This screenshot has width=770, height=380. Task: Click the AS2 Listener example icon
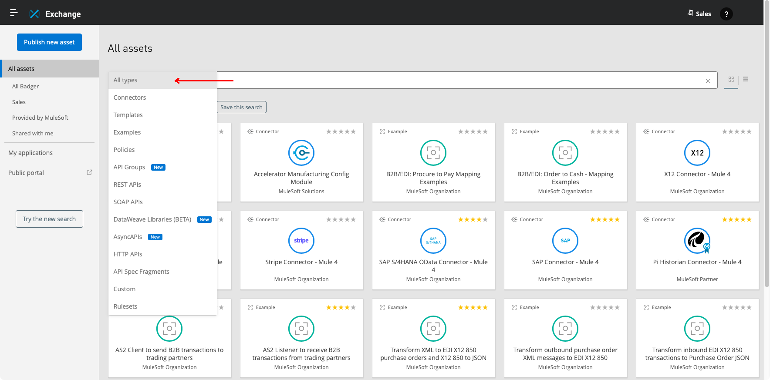[301, 329]
